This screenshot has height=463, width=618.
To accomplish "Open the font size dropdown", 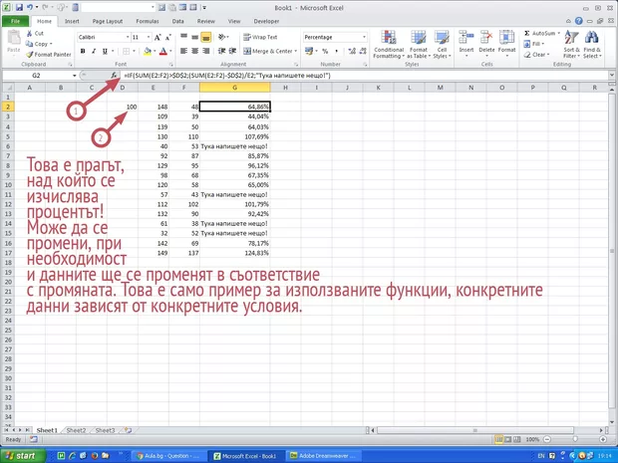I will (149, 37).
